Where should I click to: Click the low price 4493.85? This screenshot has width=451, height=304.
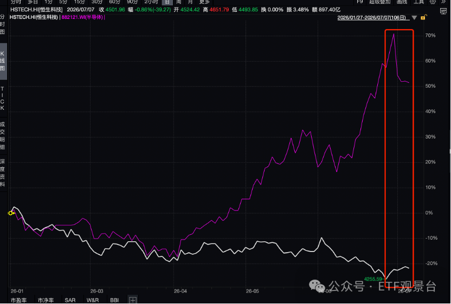pos(248,10)
